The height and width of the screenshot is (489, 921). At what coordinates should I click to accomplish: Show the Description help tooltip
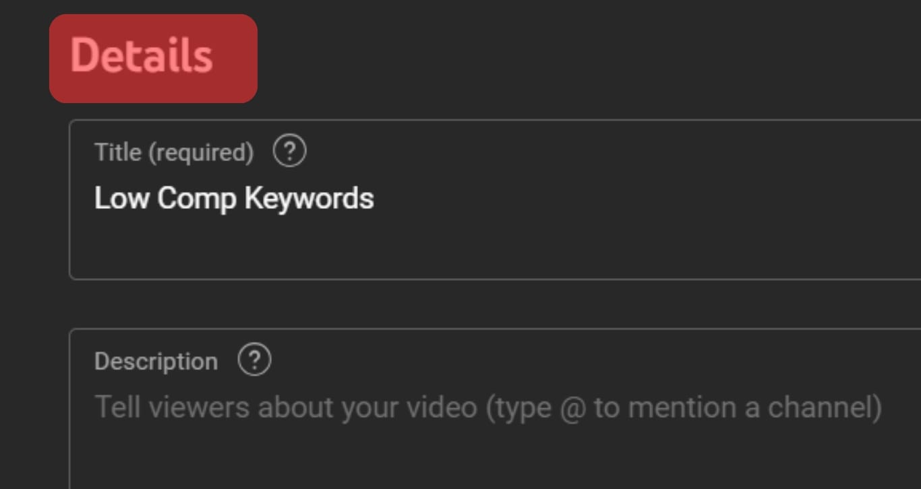pos(254,360)
